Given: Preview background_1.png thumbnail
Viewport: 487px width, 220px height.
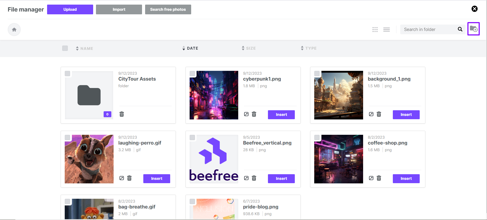Looking at the screenshot, I should [x=339, y=95].
